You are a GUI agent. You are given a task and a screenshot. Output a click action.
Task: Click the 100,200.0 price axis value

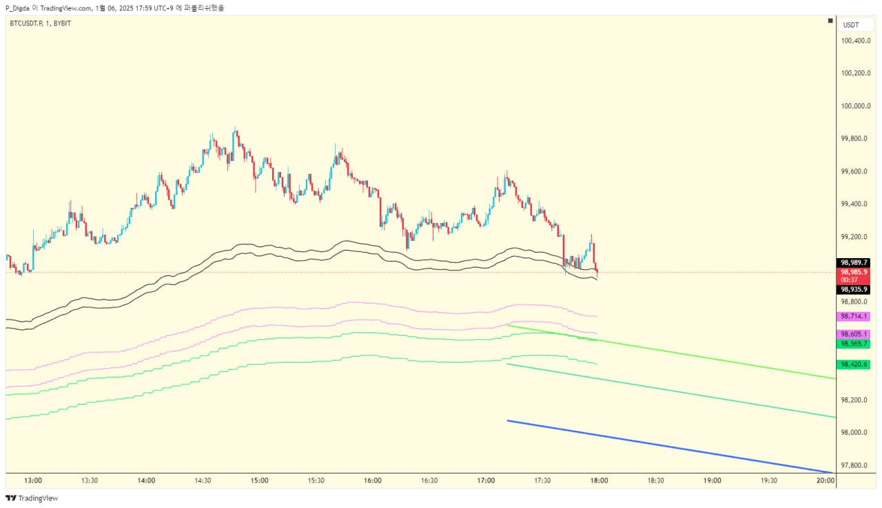click(855, 73)
